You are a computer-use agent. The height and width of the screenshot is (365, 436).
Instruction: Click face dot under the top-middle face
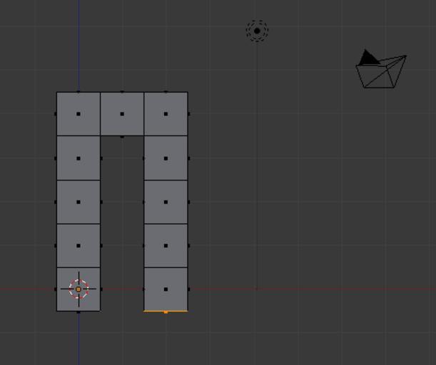(122, 136)
